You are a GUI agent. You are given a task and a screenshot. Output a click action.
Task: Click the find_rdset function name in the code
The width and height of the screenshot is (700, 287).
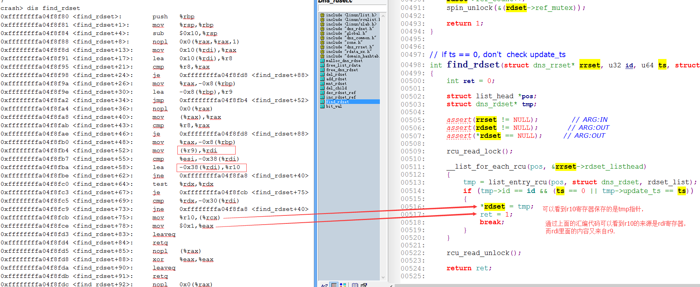[473, 65]
